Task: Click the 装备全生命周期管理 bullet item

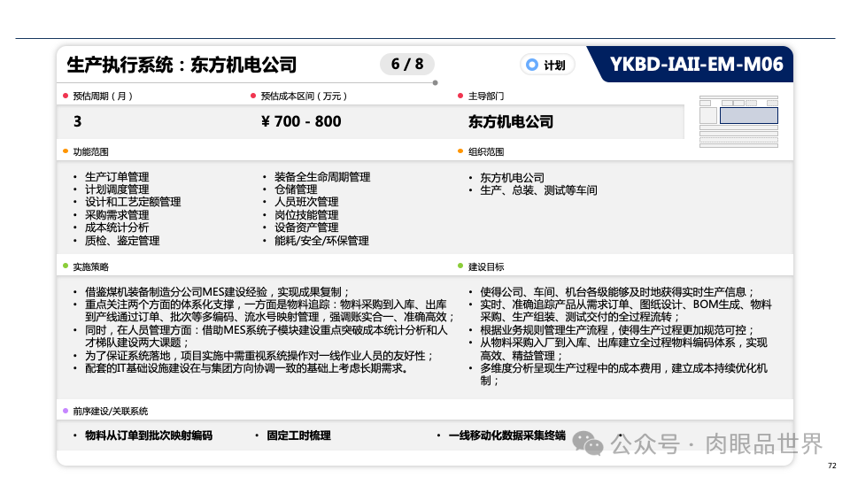Action: (322, 177)
